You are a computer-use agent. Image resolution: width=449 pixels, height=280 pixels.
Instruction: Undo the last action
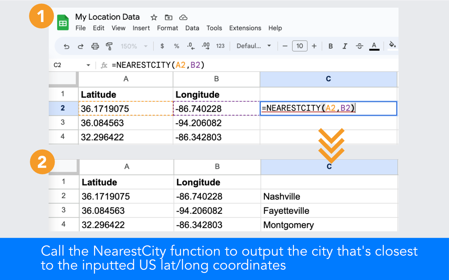point(67,46)
